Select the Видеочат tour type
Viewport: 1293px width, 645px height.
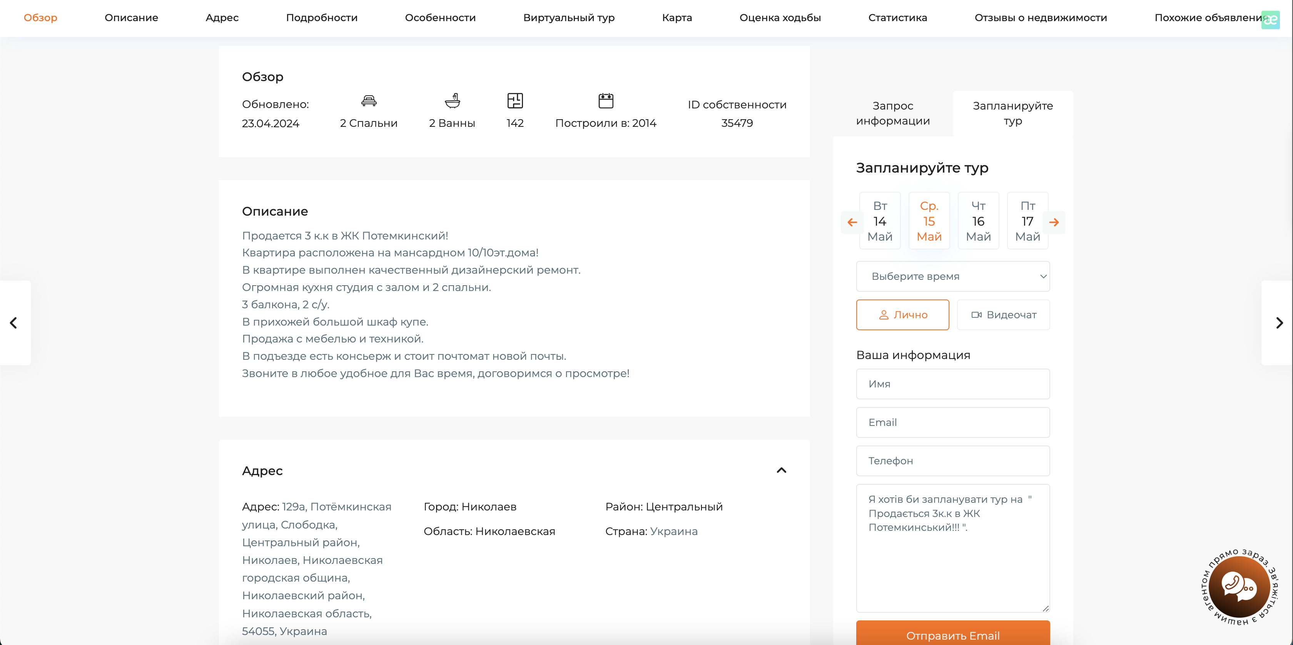[x=1003, y=315]
